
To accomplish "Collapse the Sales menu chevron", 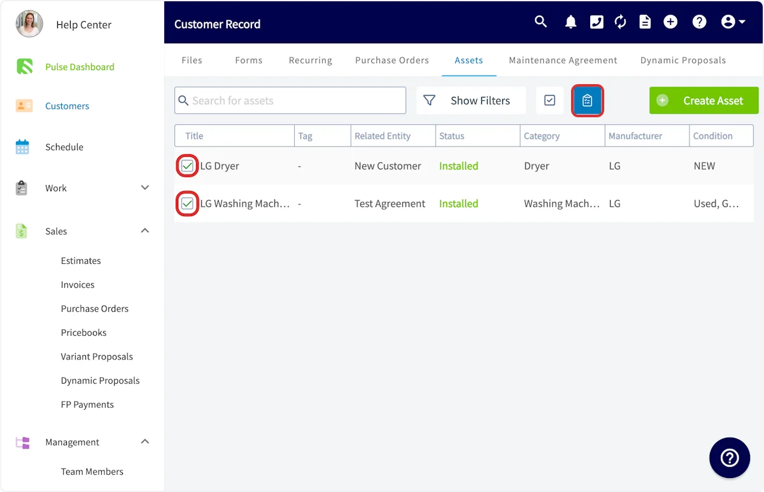I will point(145,231).
